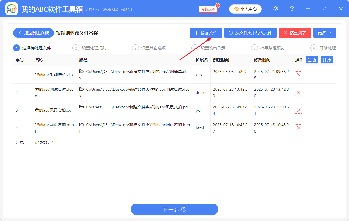The image size is (349, 221).
Task: Open settings via the gear icon
Action: point(275,9)
